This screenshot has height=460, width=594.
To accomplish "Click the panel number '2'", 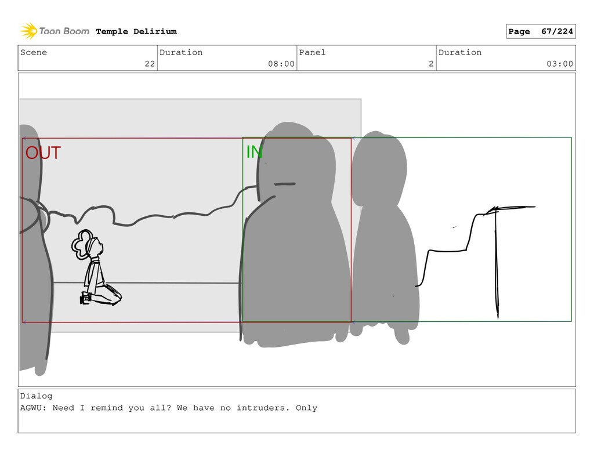I will 431,64.
